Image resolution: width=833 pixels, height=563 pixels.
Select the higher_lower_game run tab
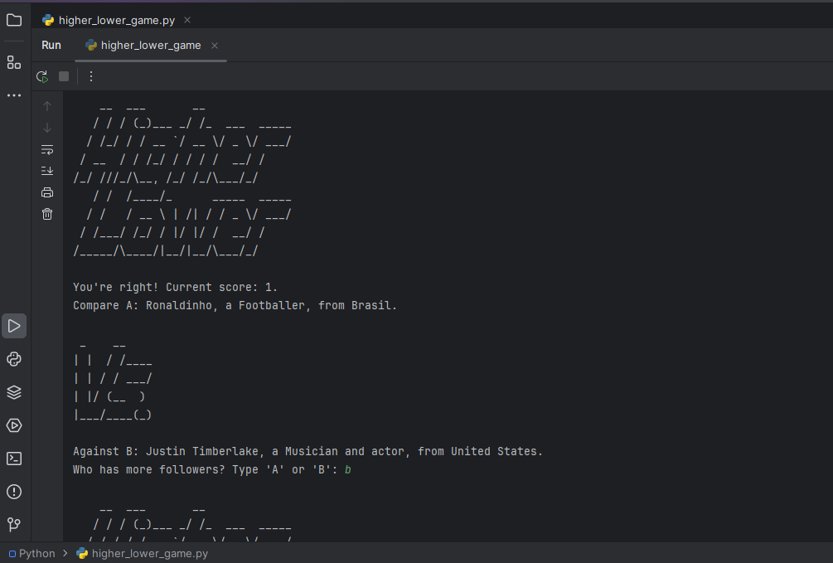(x=150, y=46)
